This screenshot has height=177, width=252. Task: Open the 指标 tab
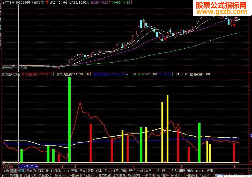coord(6,171)
